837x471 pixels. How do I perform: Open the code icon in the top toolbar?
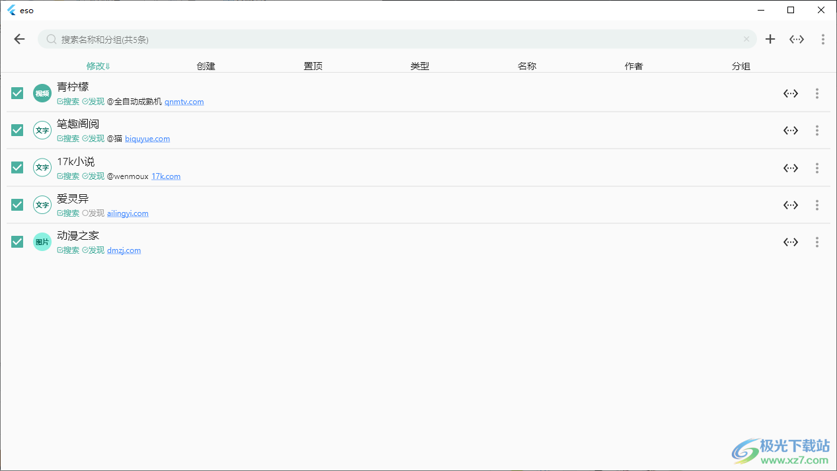(797, 39)
